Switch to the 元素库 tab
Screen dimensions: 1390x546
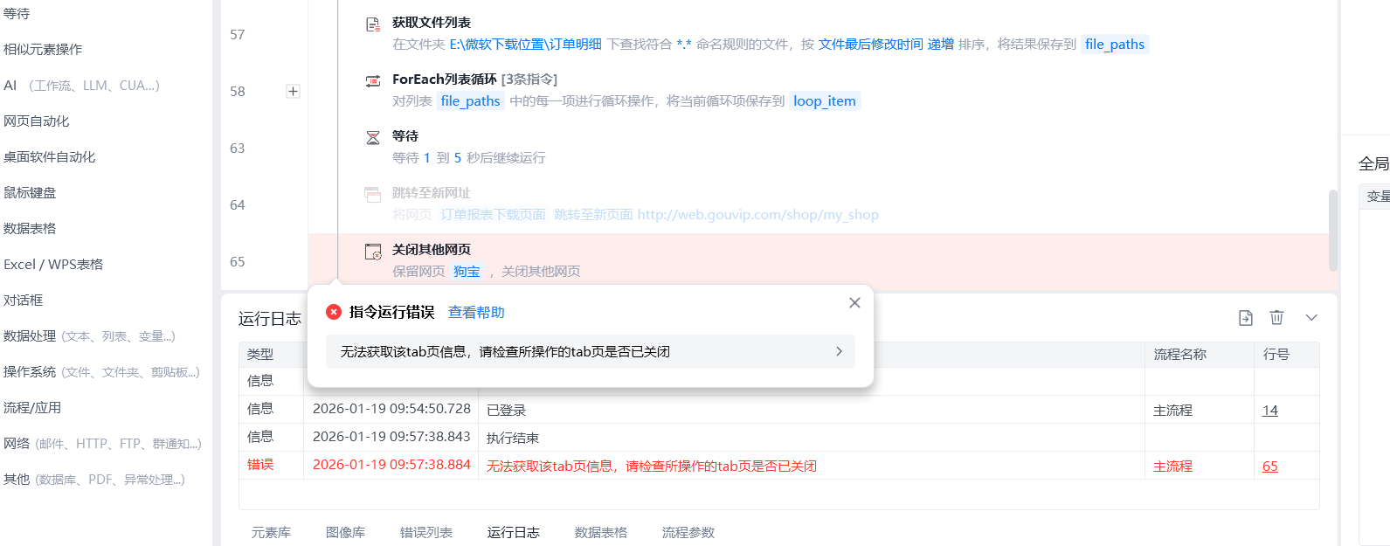coord(271,532)
